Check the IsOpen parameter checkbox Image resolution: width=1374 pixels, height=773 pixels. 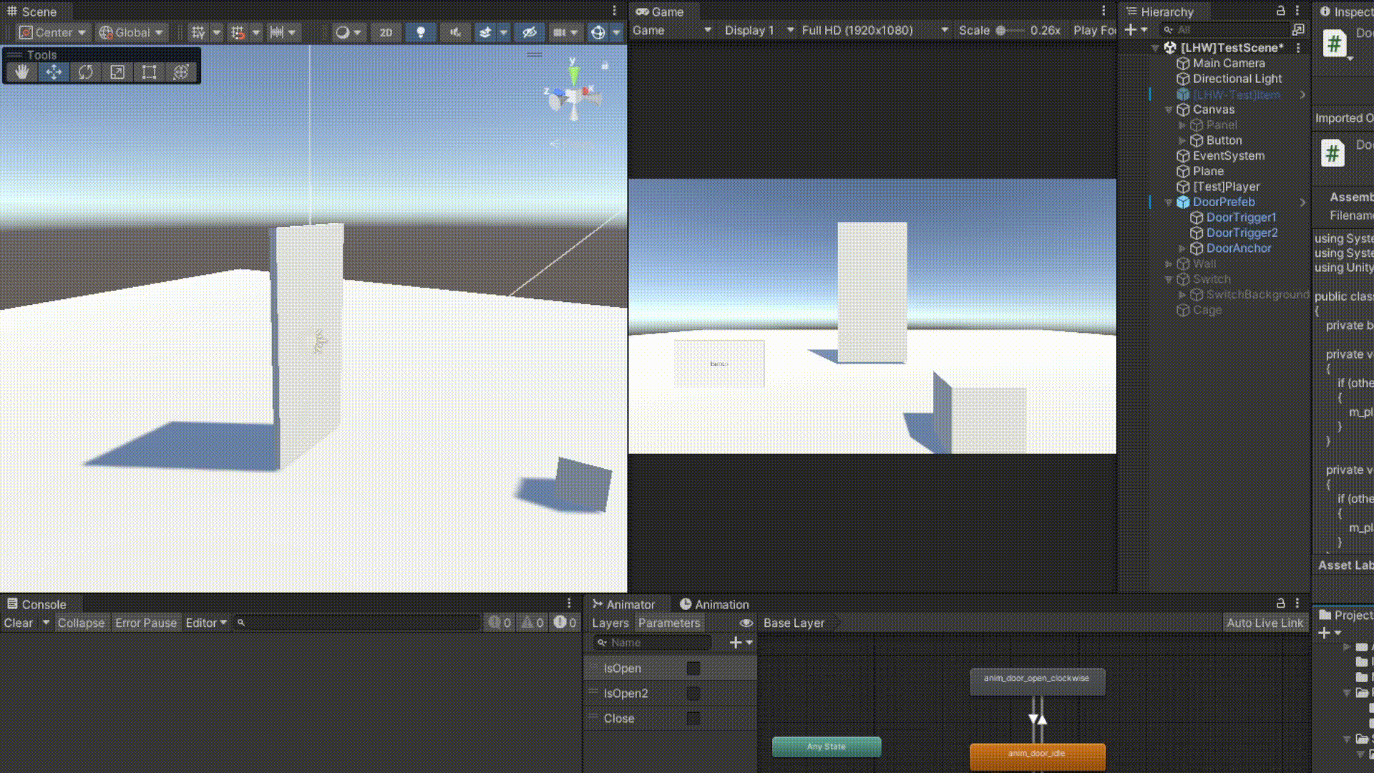693,669
